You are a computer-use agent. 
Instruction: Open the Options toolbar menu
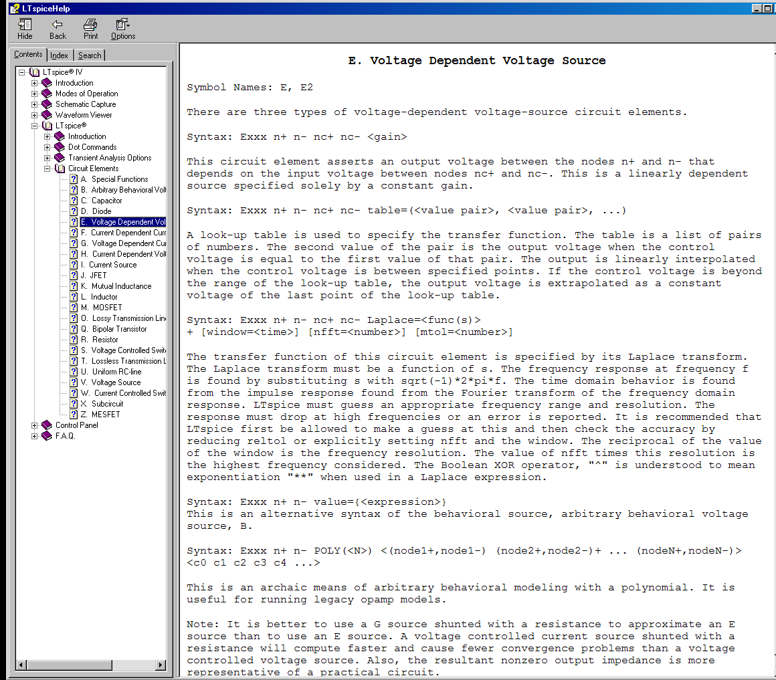point(122,29)
